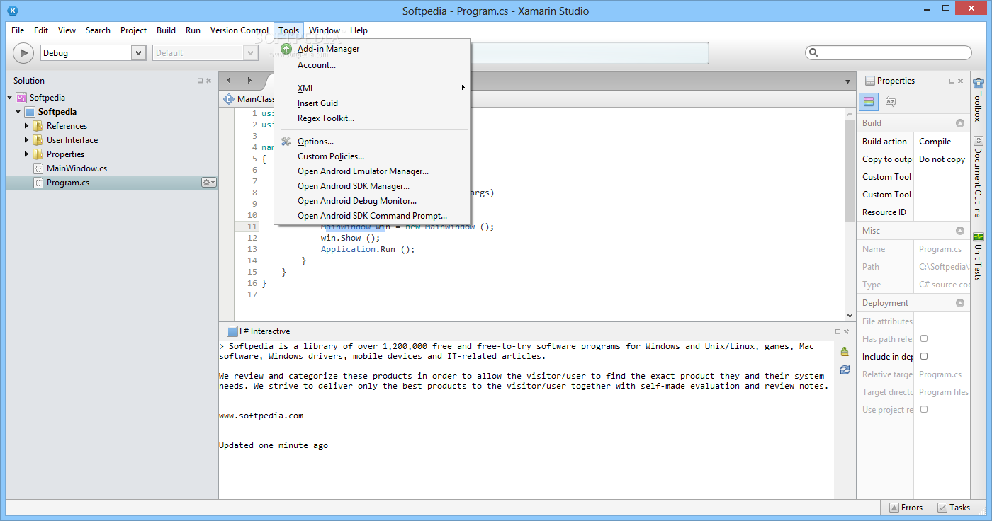
Task: Open the XML submenu
Action: 372,88
